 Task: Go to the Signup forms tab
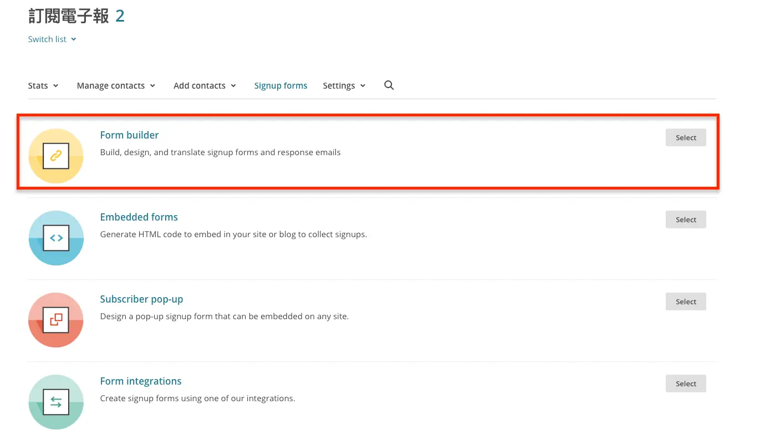point(280,86)
